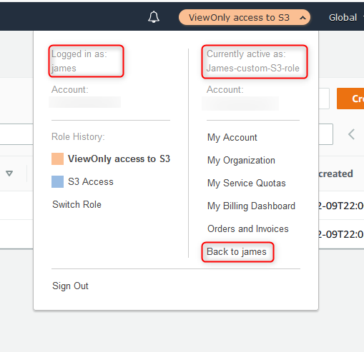
Task: Click the orange Create button
Action: [x=350, y=99]
